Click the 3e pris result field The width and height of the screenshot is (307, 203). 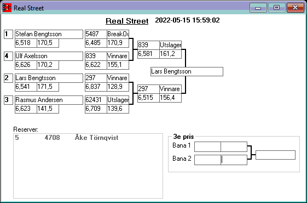[275, 155]
